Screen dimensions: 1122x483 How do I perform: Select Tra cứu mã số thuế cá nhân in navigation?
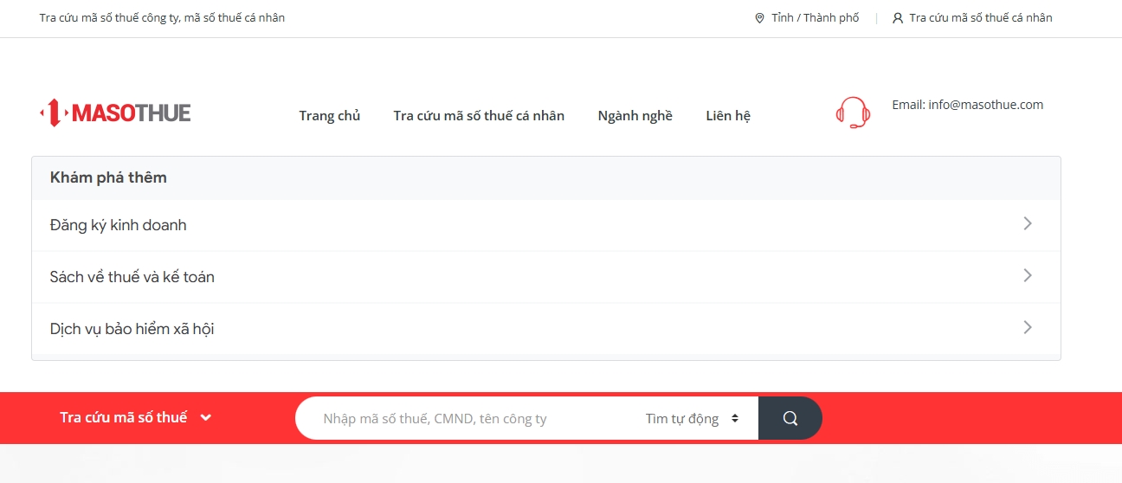tap(478, 116)
